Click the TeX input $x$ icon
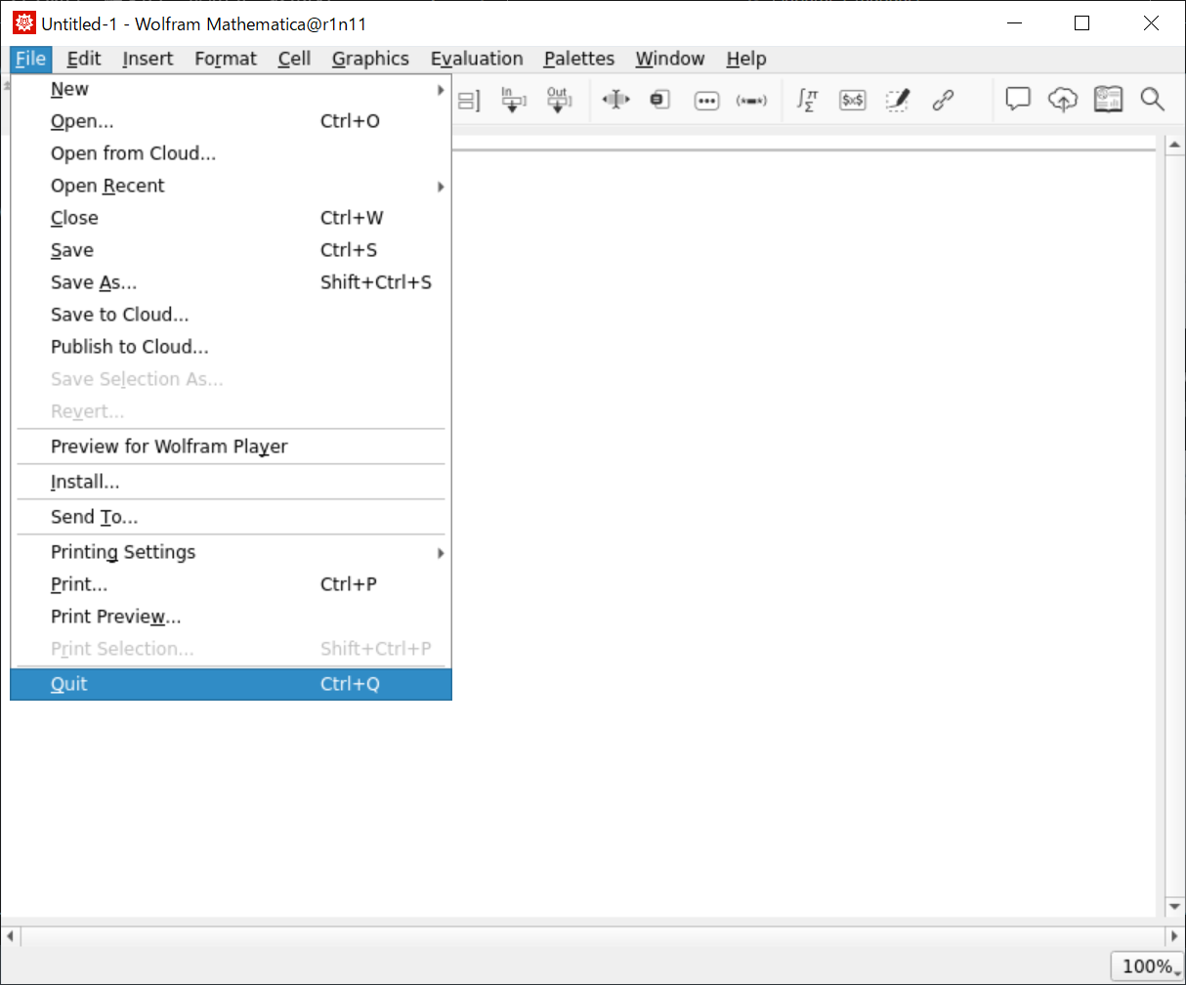The image size is (1186, 985). (853, 100)
